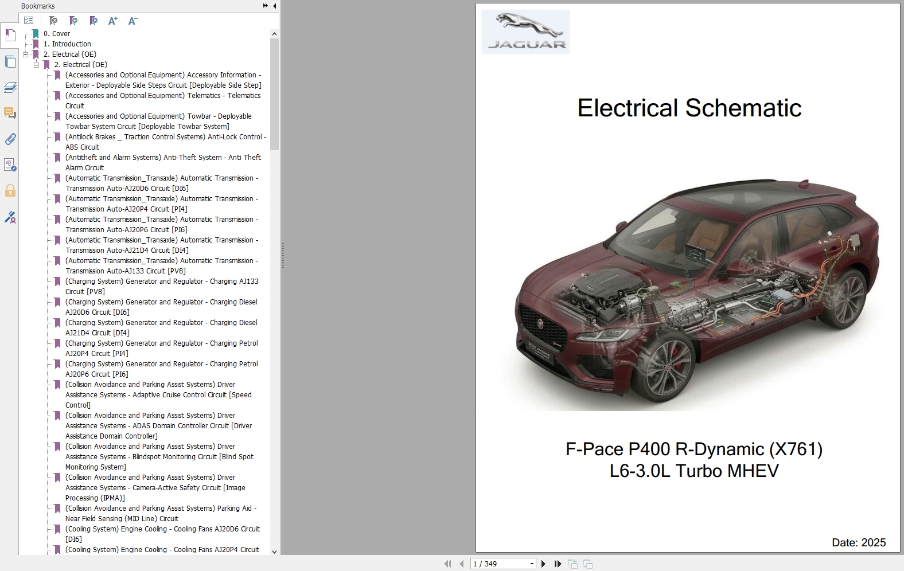Open Charging AJ133 Circuit [PV8] bookmark
Screen dimensions: 904x571
[162, 287]
